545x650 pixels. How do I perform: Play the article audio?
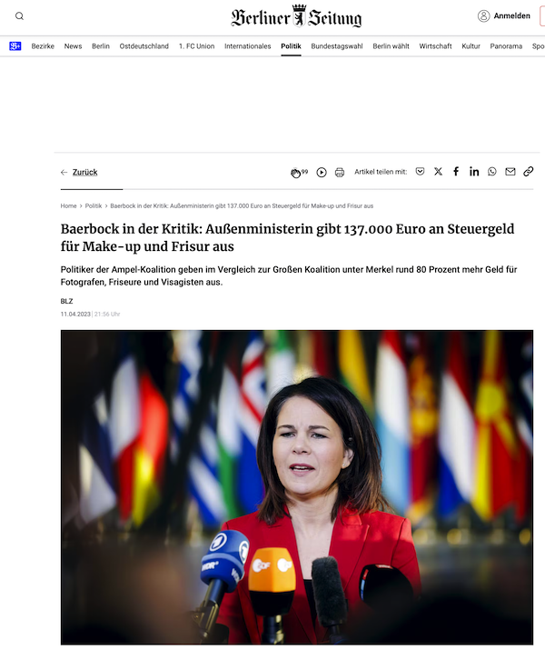[x=322, y=172]
